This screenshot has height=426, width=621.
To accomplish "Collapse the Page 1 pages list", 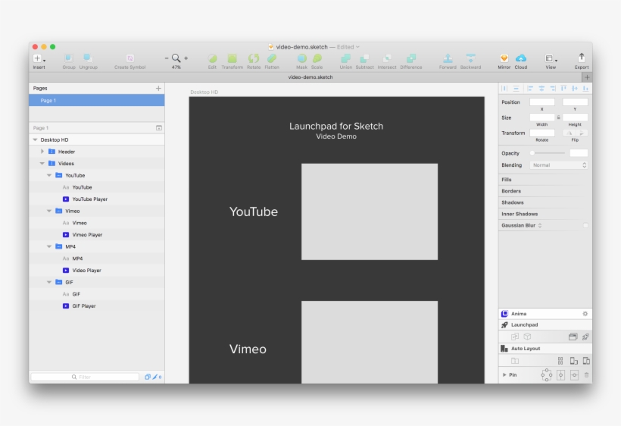I will pos(159,128).
